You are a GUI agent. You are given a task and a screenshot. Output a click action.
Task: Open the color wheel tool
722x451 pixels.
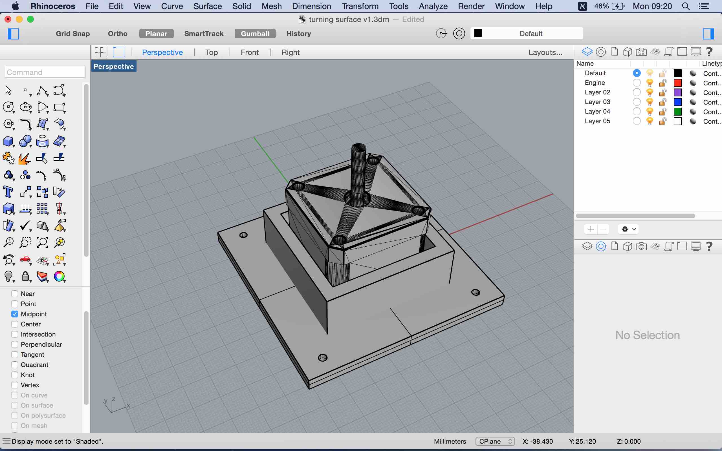60,277
